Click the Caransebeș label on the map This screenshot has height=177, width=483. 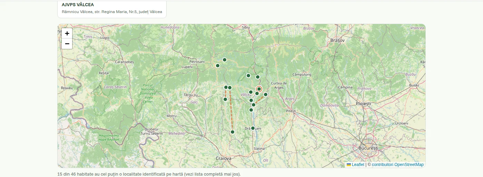pos(124,62)
